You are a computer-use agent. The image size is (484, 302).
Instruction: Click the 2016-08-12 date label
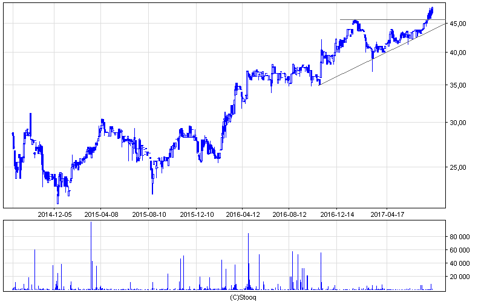click(290, 214)
